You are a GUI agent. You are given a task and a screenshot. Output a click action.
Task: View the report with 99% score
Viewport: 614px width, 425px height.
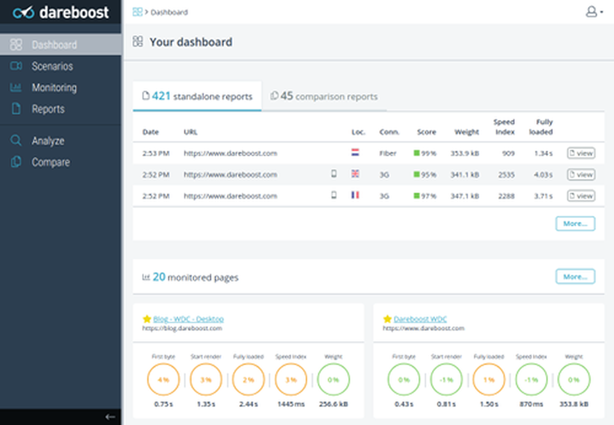click(x=580, y=153)
